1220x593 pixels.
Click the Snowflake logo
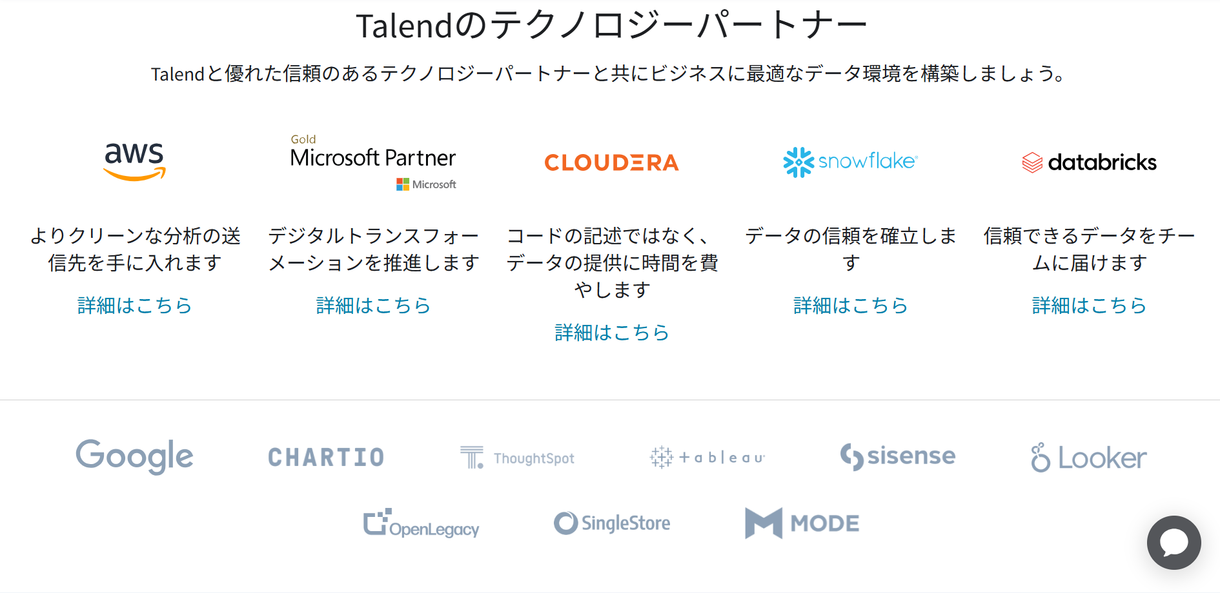point(850,162)
